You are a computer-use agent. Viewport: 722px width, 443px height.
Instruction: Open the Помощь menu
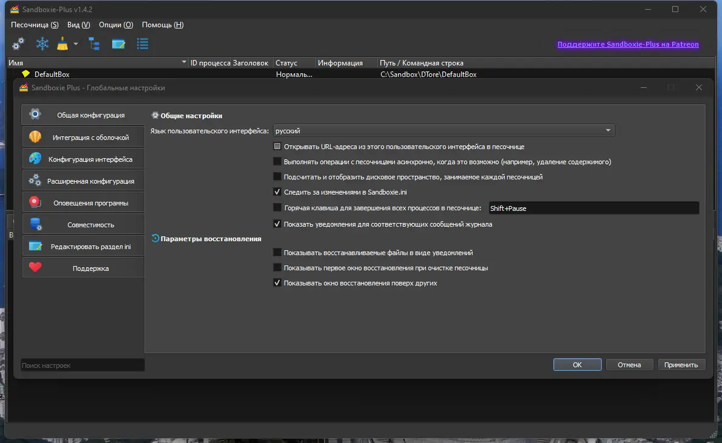163,25
